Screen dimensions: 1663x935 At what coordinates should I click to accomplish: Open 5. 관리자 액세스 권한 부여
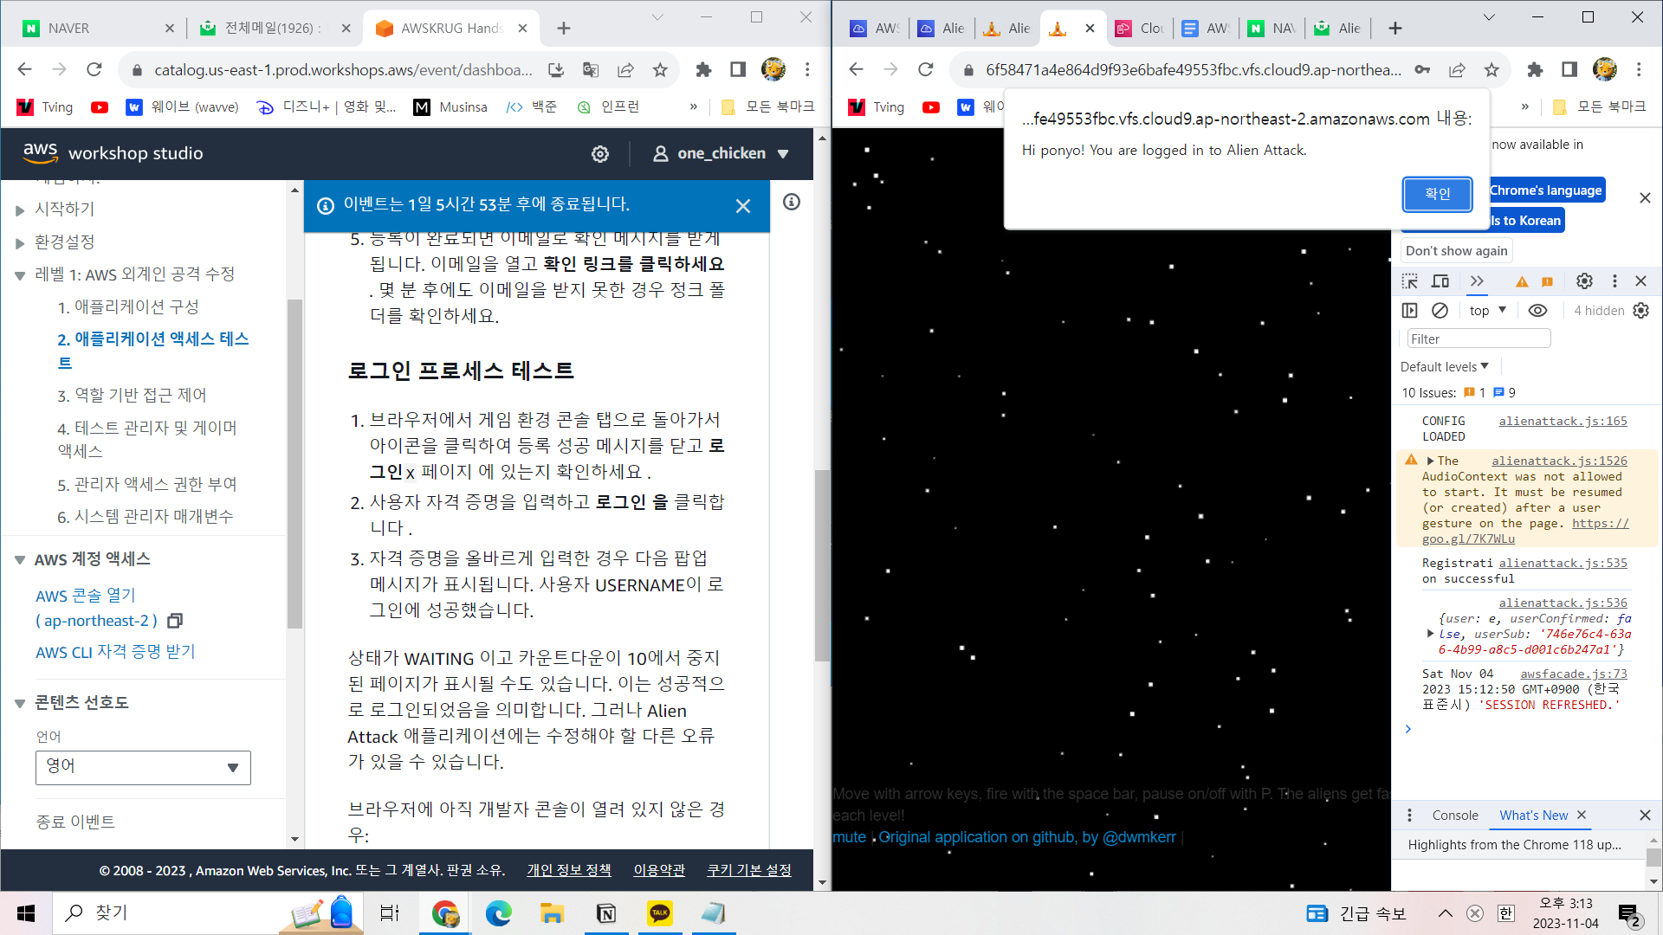point(147,485)
